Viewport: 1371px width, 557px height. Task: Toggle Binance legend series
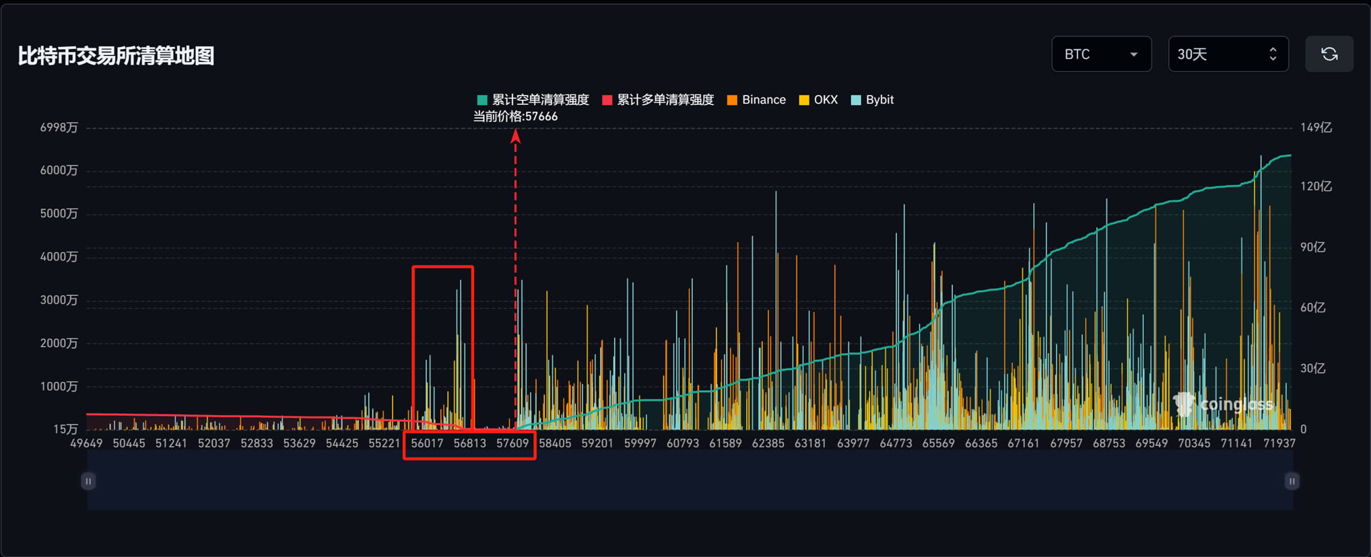756,100
